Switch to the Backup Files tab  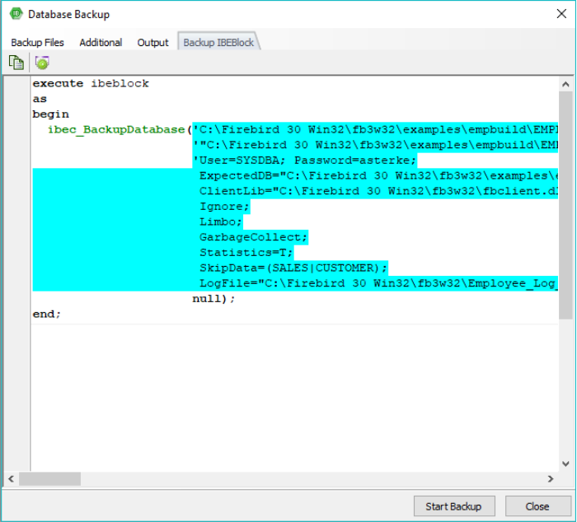pos(37,42)
